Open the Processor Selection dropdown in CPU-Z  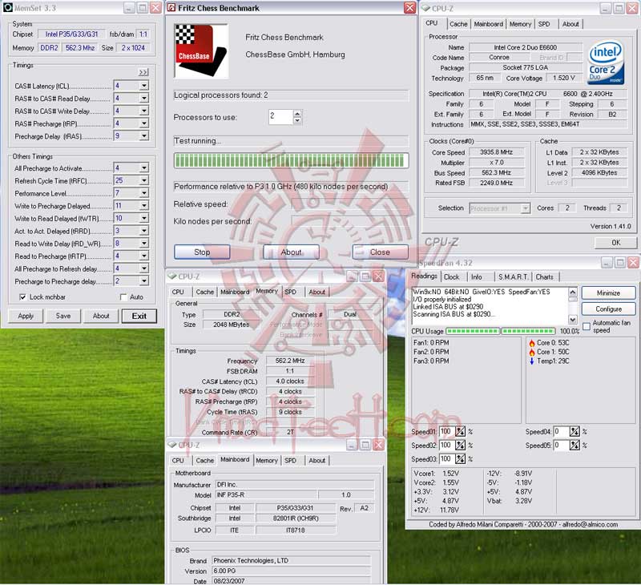[x=526, y=208]
